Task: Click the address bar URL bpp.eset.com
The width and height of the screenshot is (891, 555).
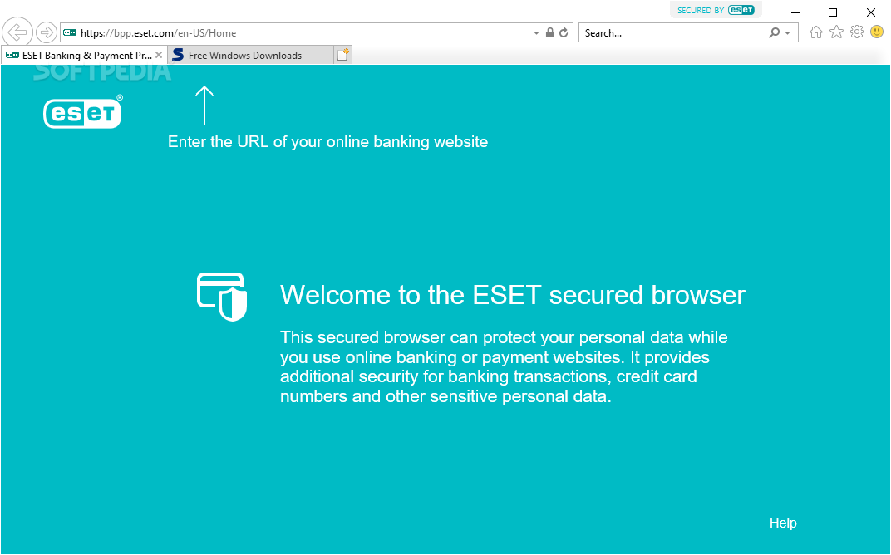Action: click(x=158, y=33)
